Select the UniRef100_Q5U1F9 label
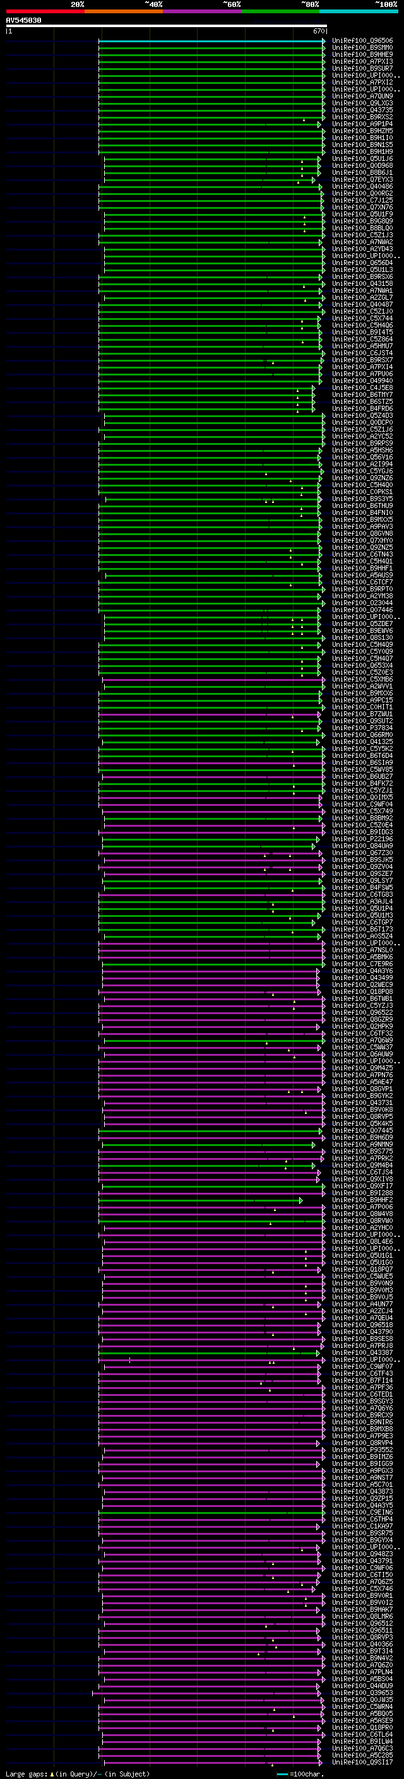Screen dimensions: 404x1779 point(362,214)
